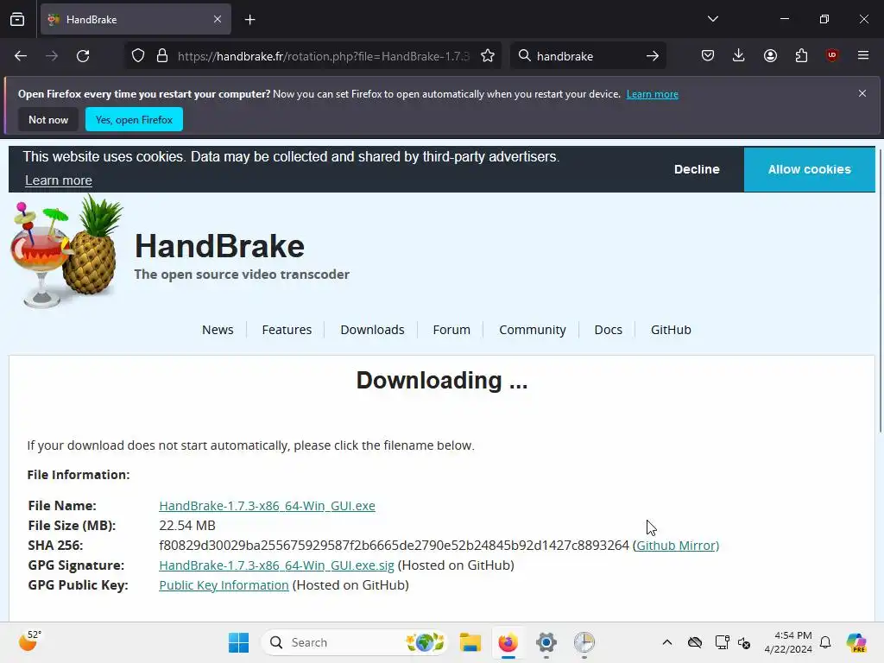Click the HandBrake cocktail pineapple logo
884x663 pixels.
click(x=66, y=251)
